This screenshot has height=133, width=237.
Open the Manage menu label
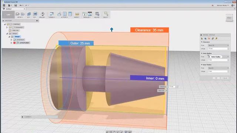[87, 17]
